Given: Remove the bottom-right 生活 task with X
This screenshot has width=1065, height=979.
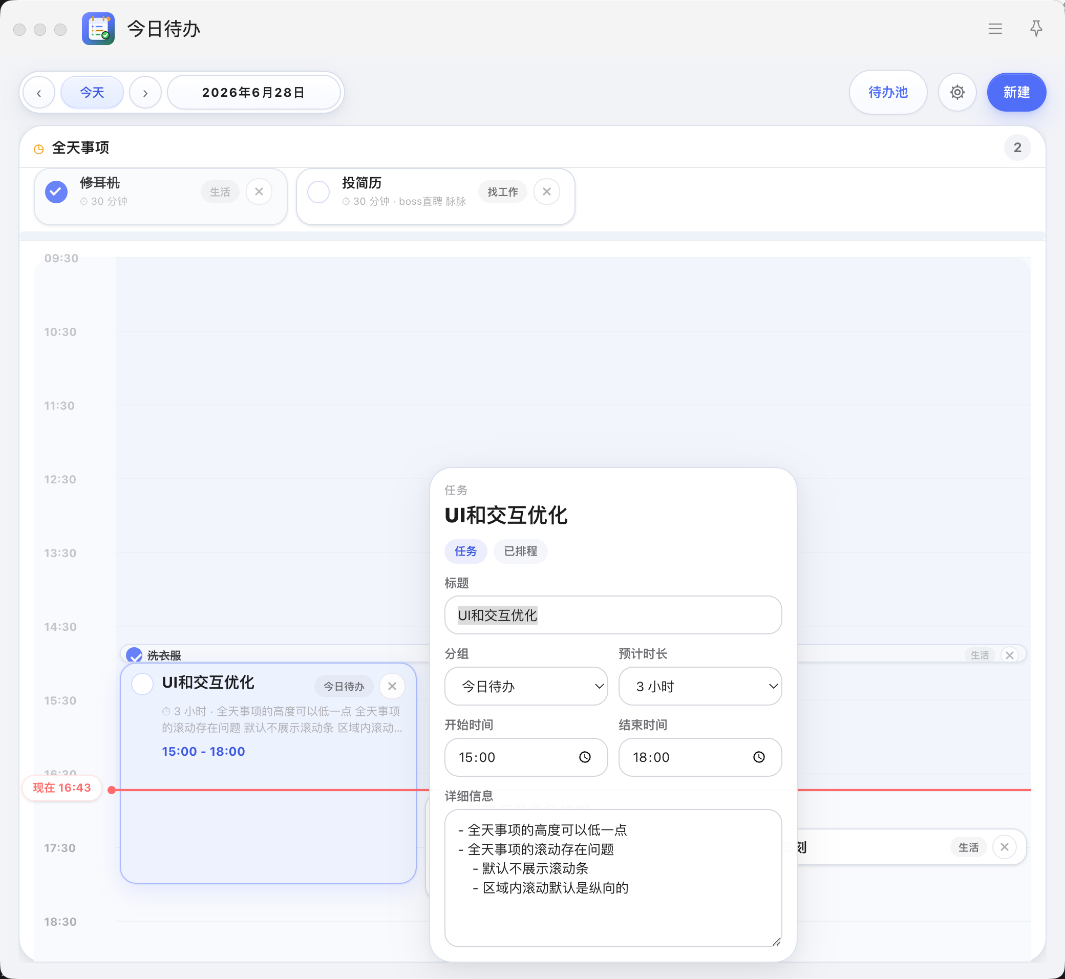Looking at the screenshot, I should pyautogui.click(x=1004, y=847).
